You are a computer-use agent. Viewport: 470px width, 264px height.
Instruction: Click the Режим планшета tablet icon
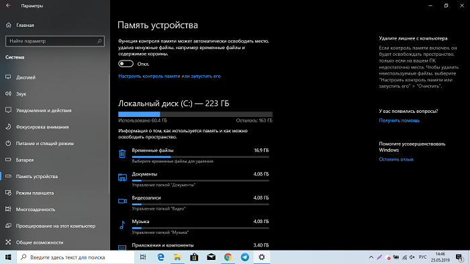point(8,193)
